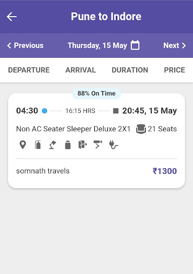Tap the water bottle amenity icon
This screenshot has height=274, width=193.
(68, 144)
